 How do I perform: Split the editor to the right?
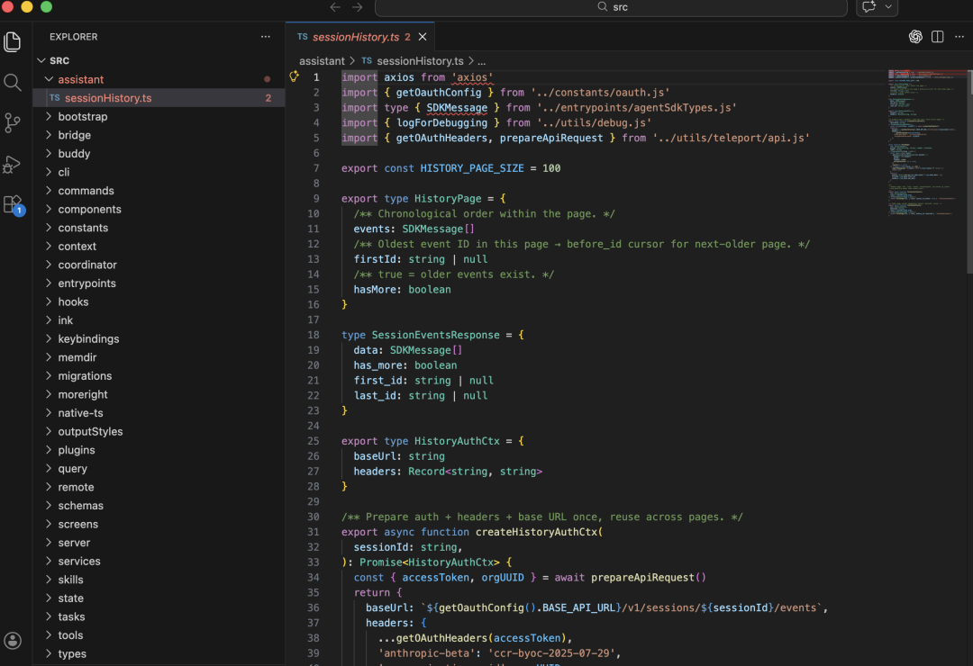pyautogui.click(x=938, y=37)
